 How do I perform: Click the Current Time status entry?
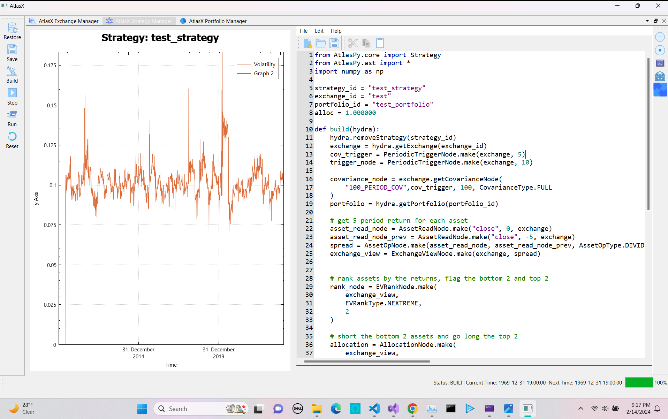click(x=506, y=382)
